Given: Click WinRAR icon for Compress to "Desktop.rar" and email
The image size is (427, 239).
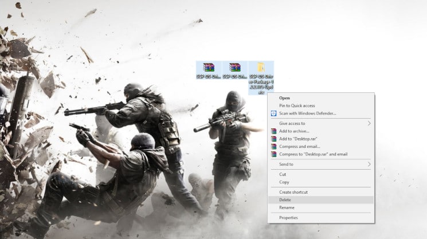Looking at the screenshot, I should pyautogui.click(x=274, y=154).
